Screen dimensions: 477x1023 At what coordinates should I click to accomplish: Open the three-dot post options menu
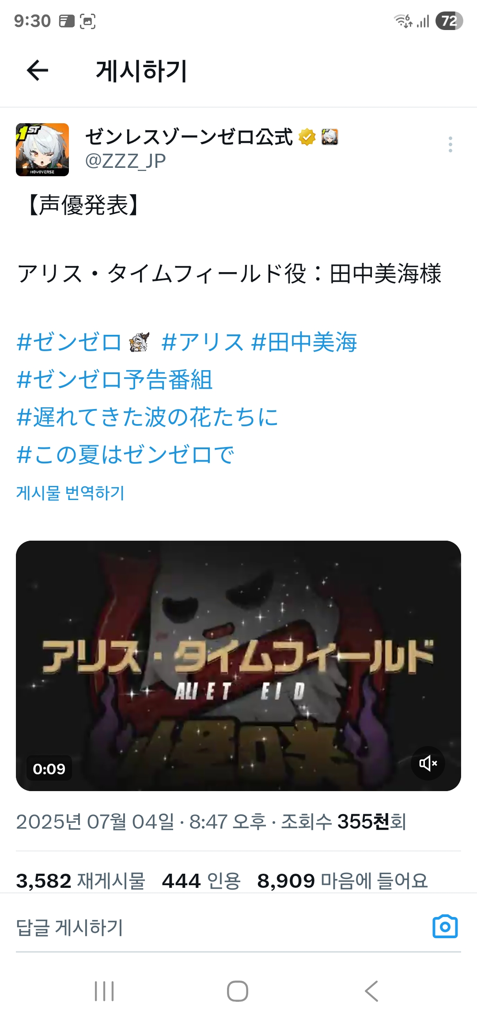[450, 144]
